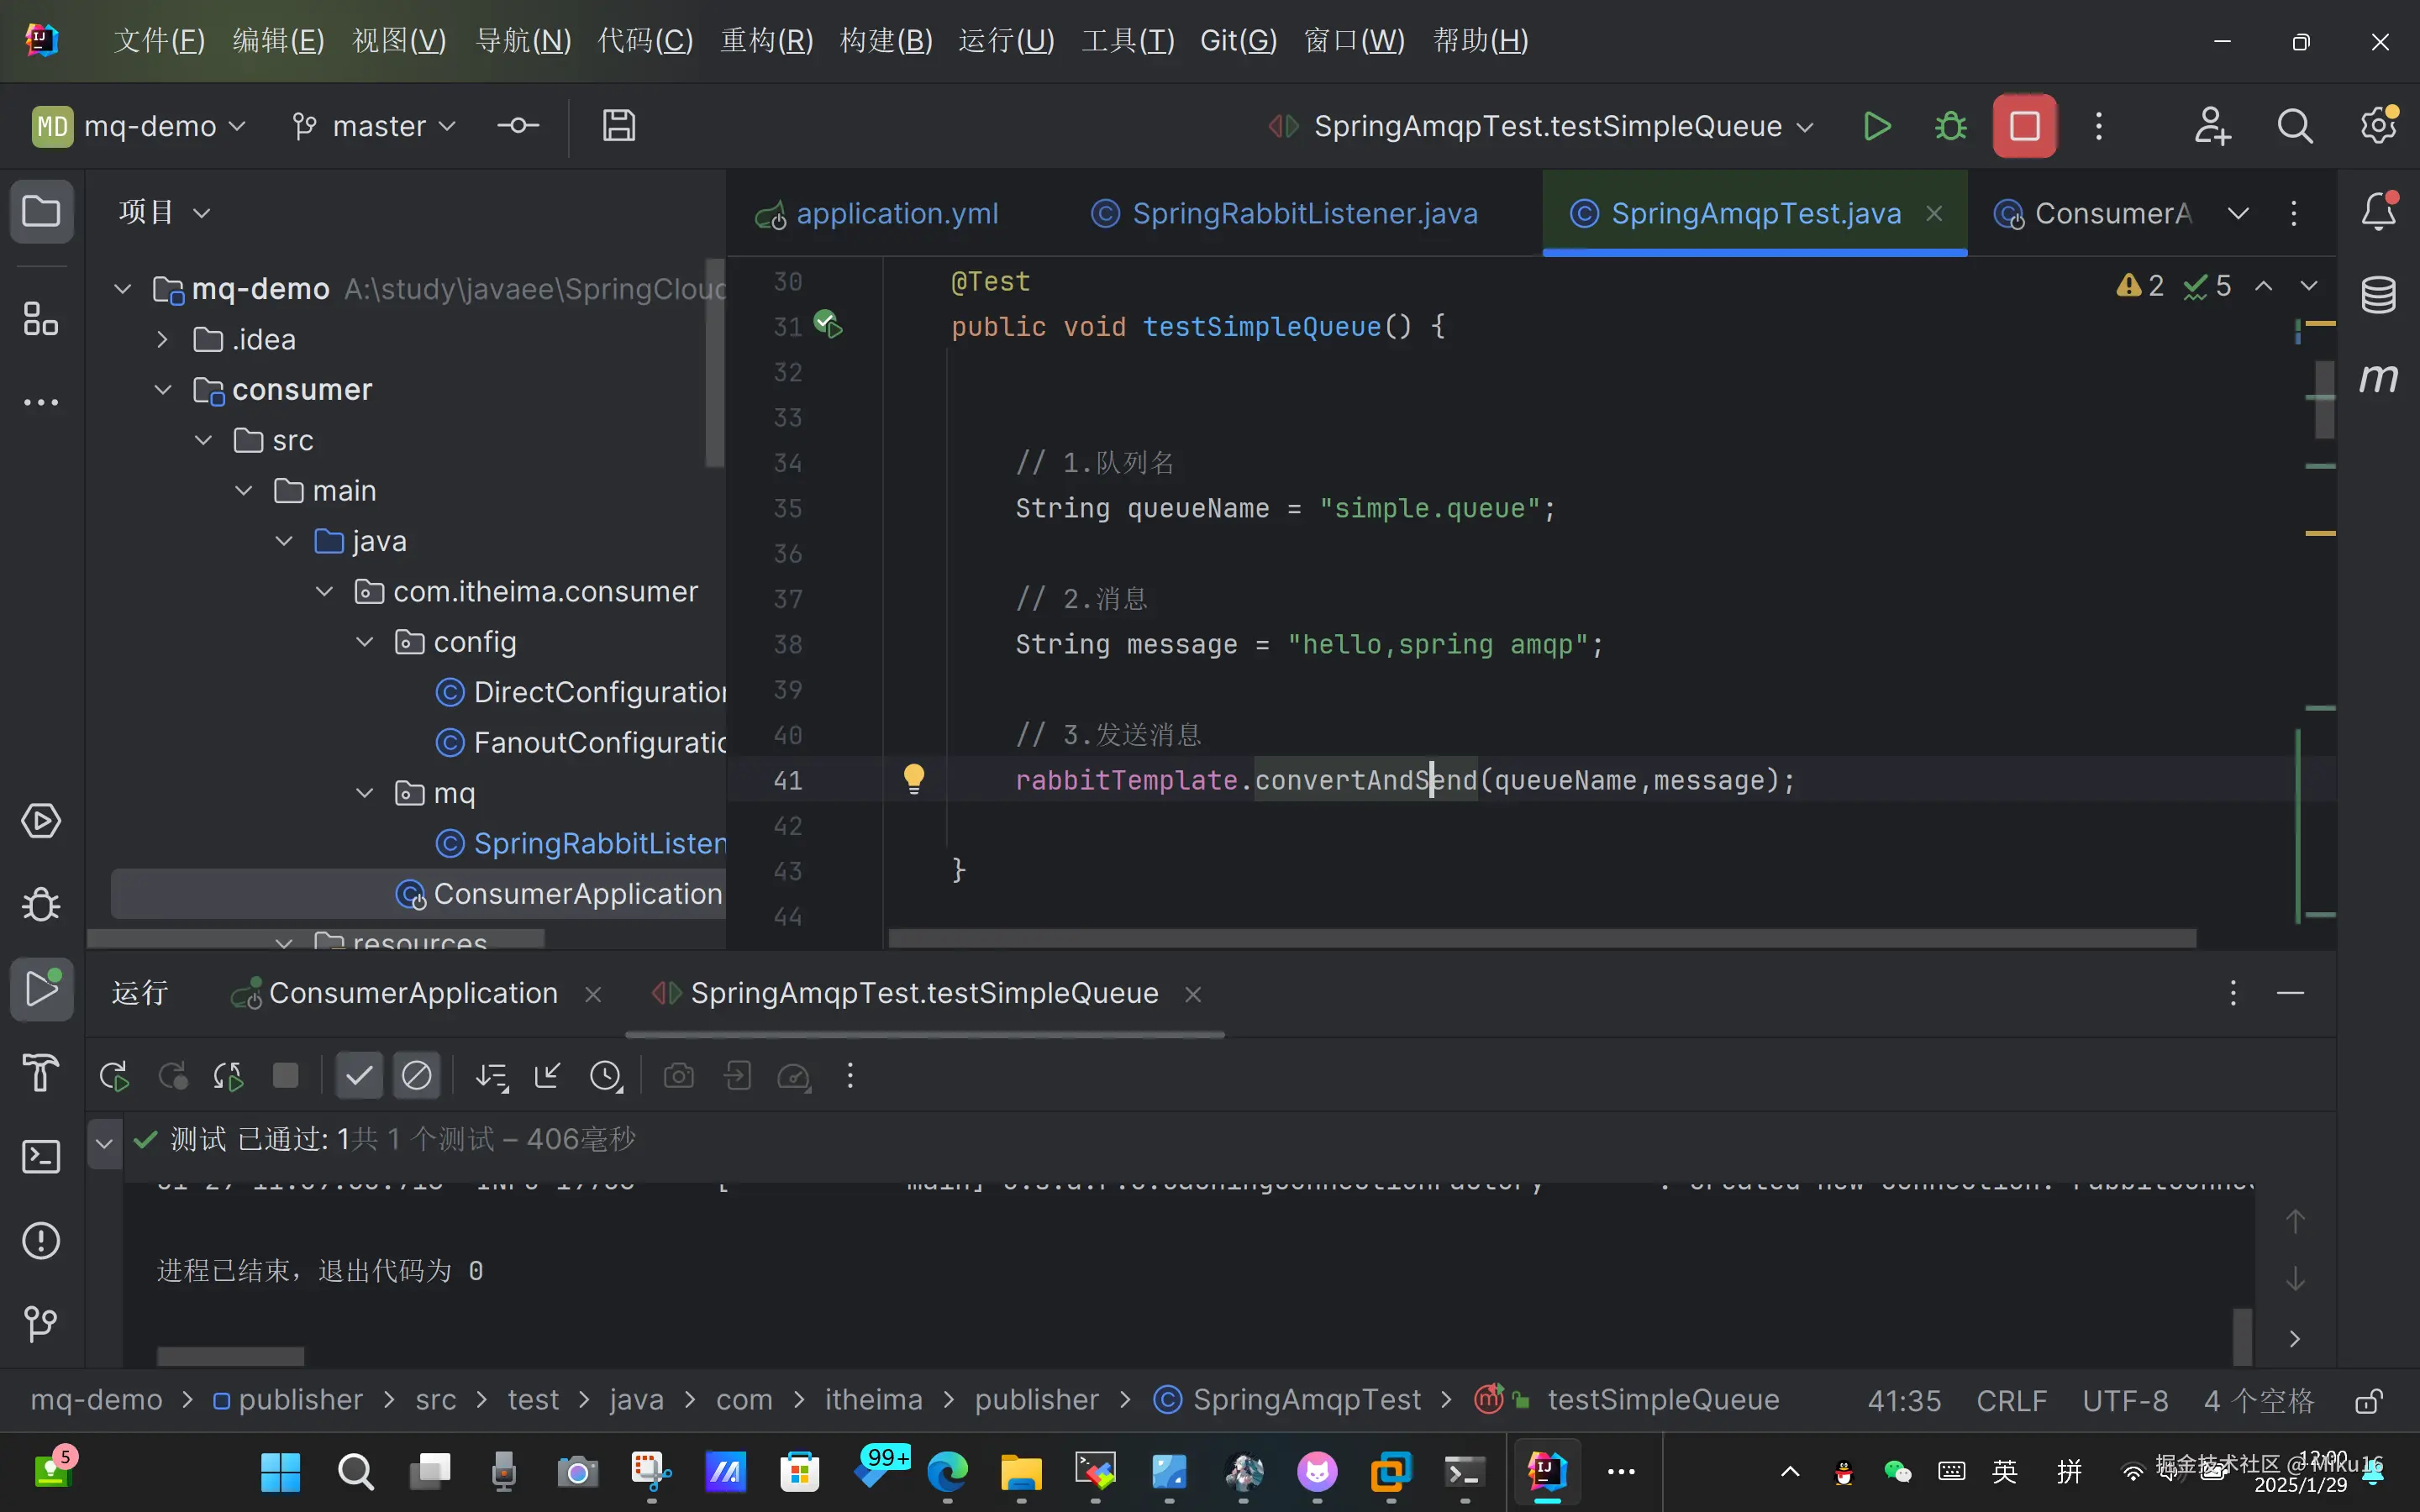Click the red Stop button in toolbar

pos(2024,127)
